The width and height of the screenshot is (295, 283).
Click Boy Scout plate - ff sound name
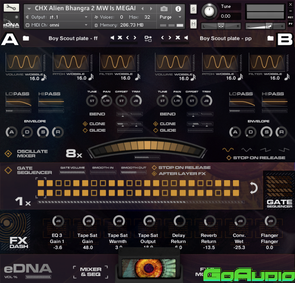point(73,38)
